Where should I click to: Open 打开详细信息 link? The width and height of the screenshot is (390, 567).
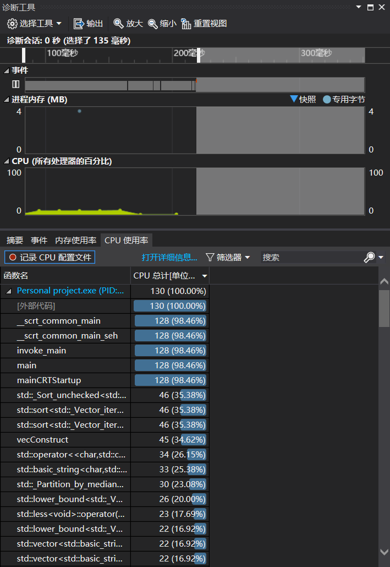click(x=169, y=258)
